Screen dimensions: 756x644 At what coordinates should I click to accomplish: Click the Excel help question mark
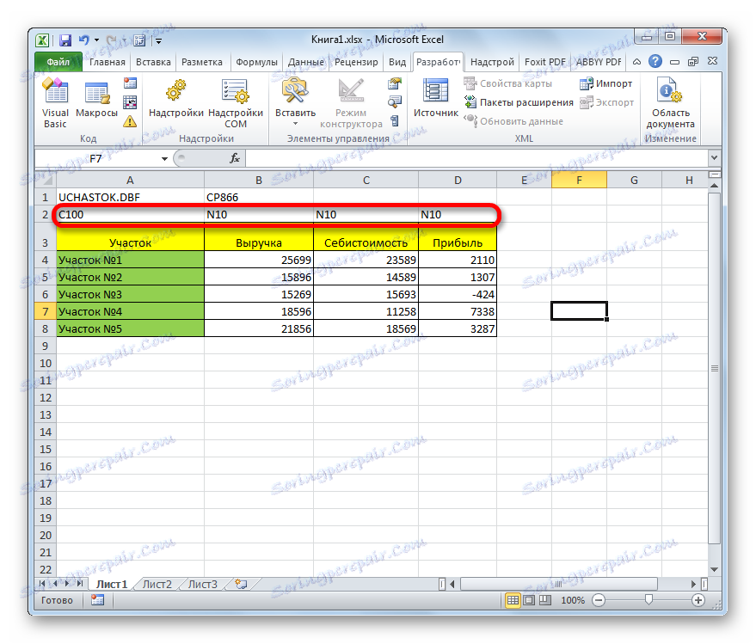(x=655, y=61)
